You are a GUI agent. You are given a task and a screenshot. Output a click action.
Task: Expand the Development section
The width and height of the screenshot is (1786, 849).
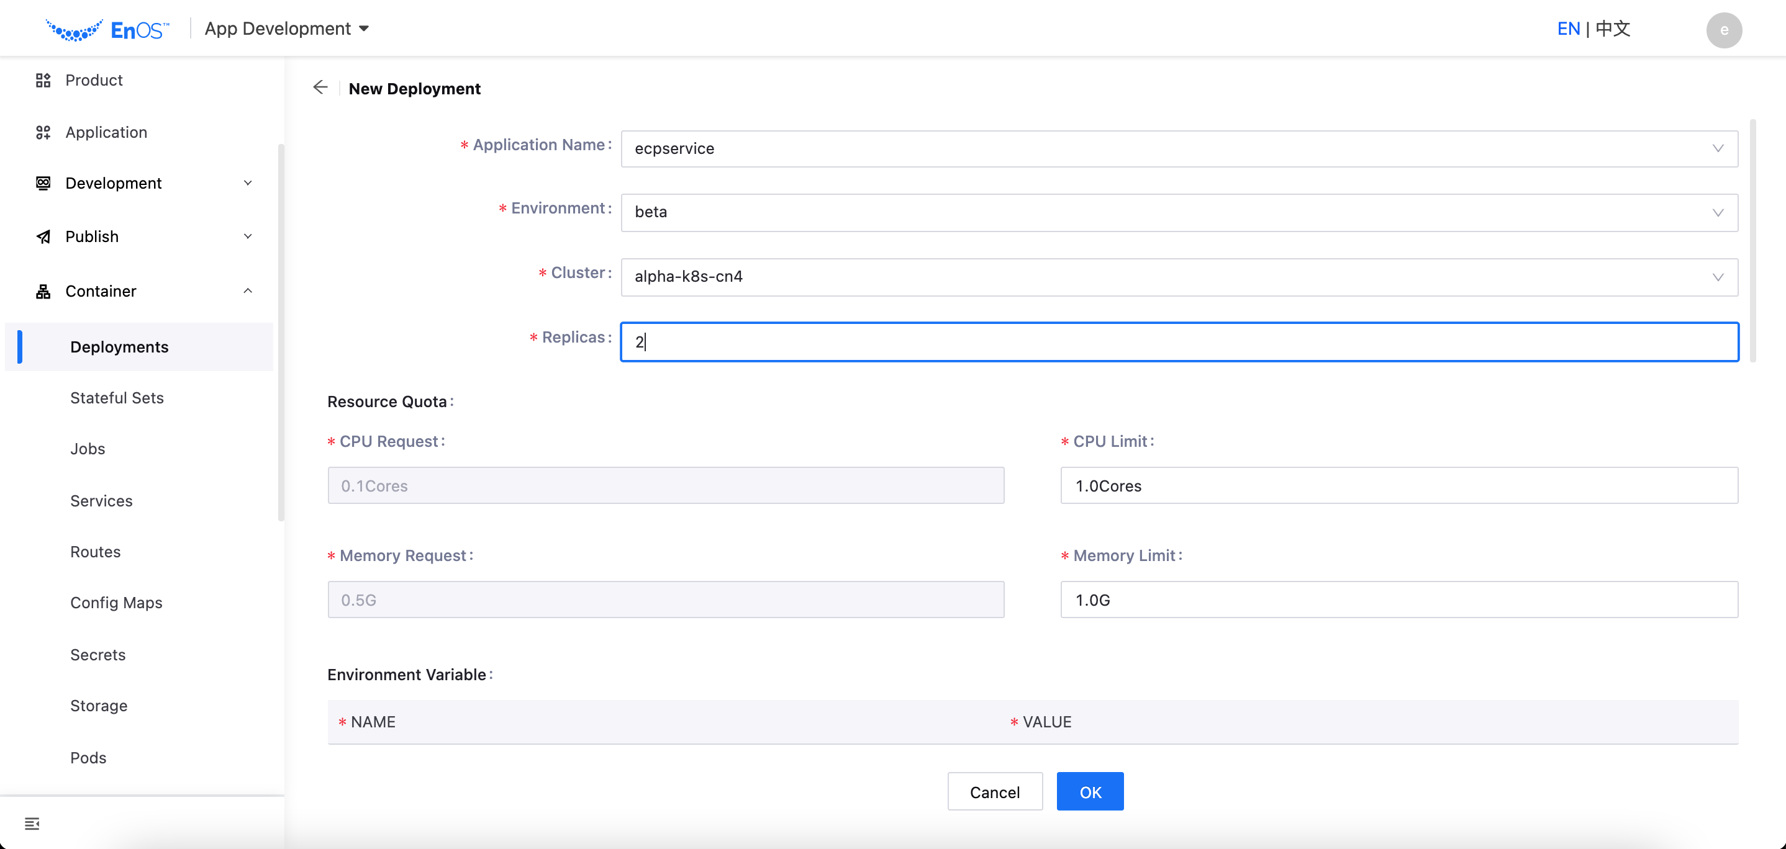pos(248,182)
